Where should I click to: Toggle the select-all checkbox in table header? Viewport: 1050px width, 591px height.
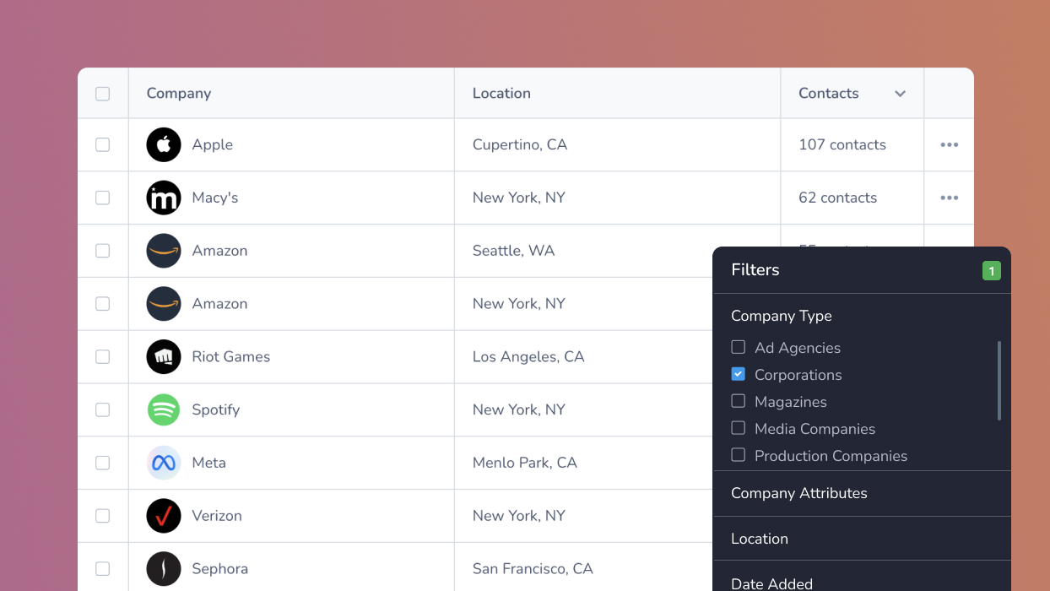[103, 94]
